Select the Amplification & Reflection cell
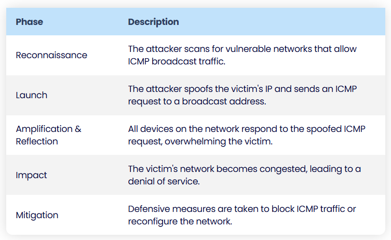 coord(49,135)
